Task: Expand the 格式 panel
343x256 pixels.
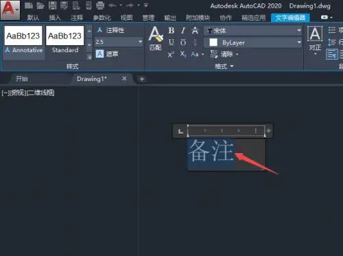Action: tap(224, 67)
